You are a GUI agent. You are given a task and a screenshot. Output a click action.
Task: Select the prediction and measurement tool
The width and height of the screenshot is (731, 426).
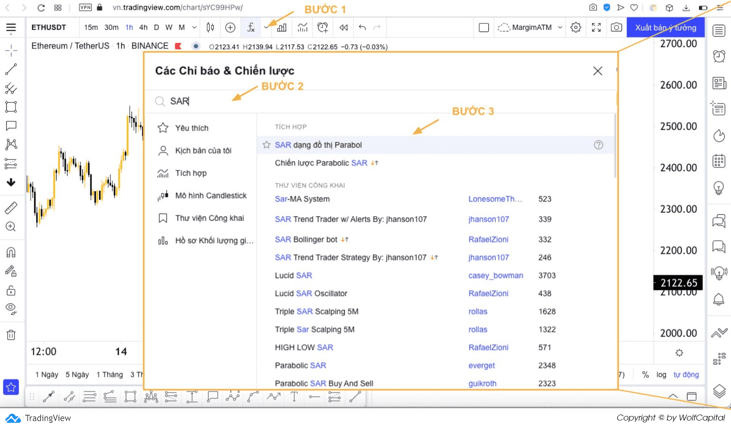(11, 163)
